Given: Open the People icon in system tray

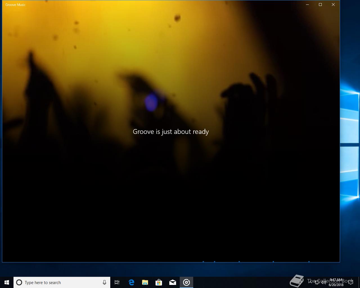Looking at the screenshot, I should point(300,282).
